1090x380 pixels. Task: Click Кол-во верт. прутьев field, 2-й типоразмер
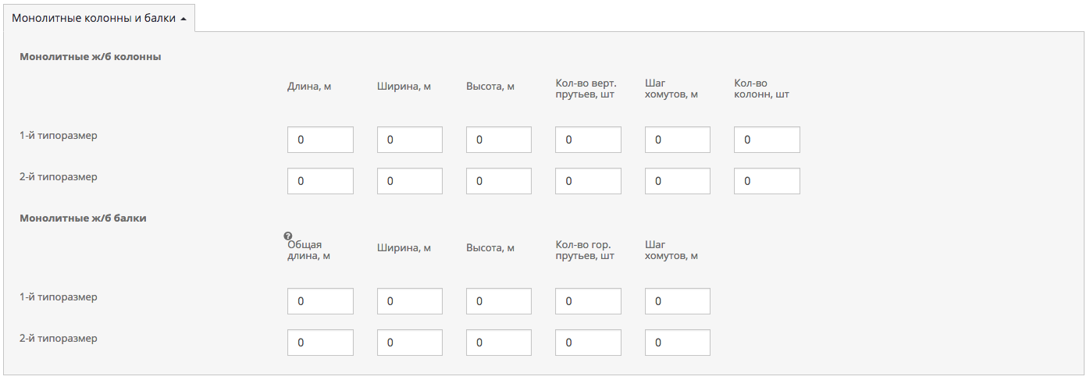(x=588, y=181)
